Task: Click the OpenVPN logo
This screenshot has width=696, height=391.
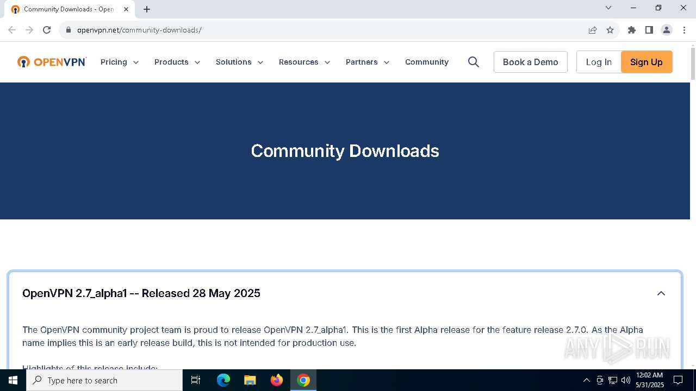Action: point(52,62)
